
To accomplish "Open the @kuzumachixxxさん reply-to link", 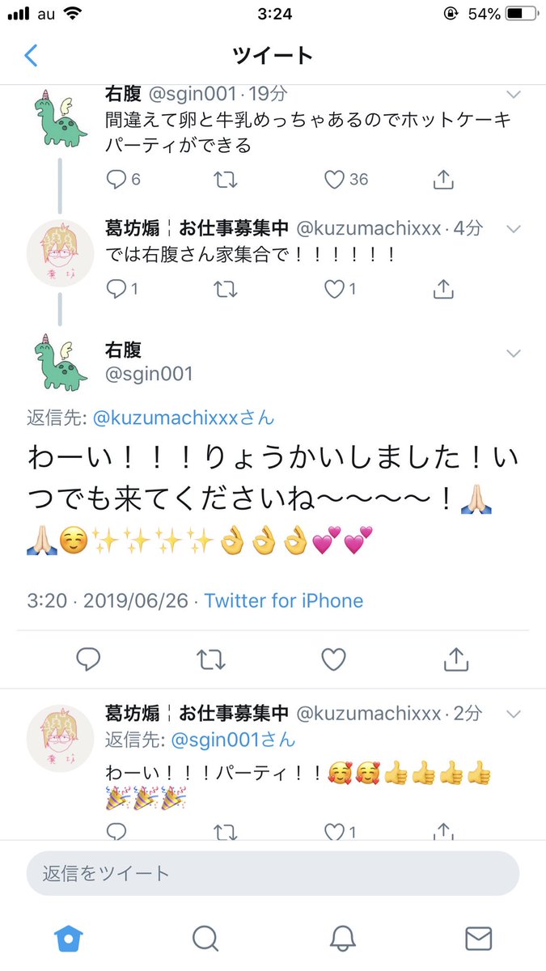I will coord(184,418).
